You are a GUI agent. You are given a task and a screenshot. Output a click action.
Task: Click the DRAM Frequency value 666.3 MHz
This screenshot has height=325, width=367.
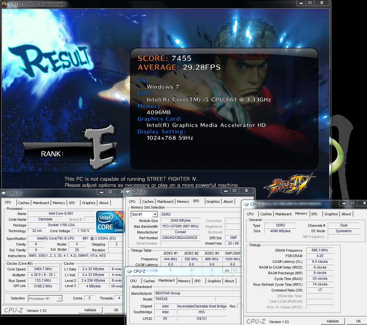pos(320,250)
